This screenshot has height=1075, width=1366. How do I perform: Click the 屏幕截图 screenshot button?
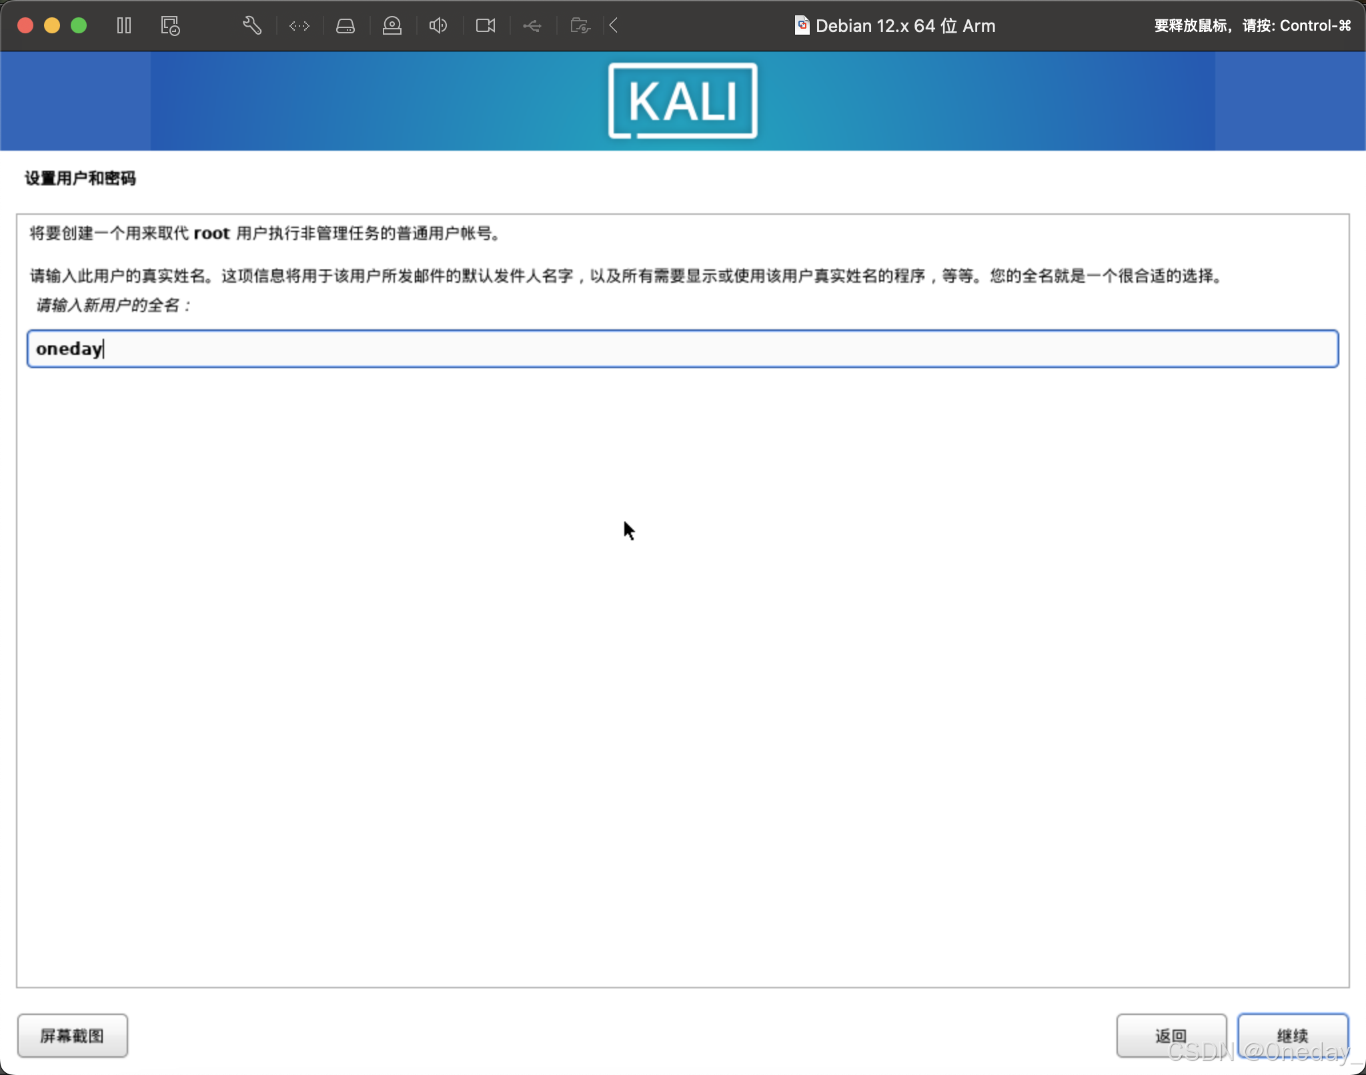(73, 1035)
